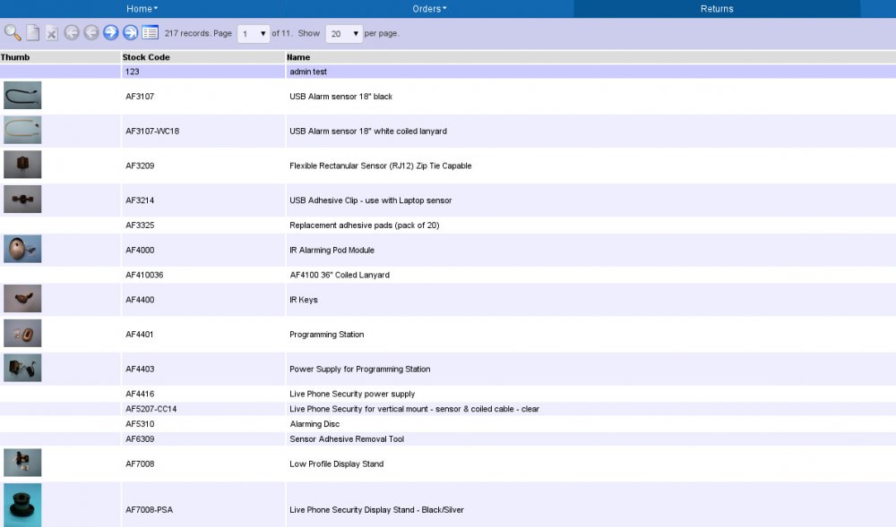The height and width of the screenshot is (527, 896).
Task: Open the AF3107 black USB sensor thumbnail
Action: pos(22,95)
